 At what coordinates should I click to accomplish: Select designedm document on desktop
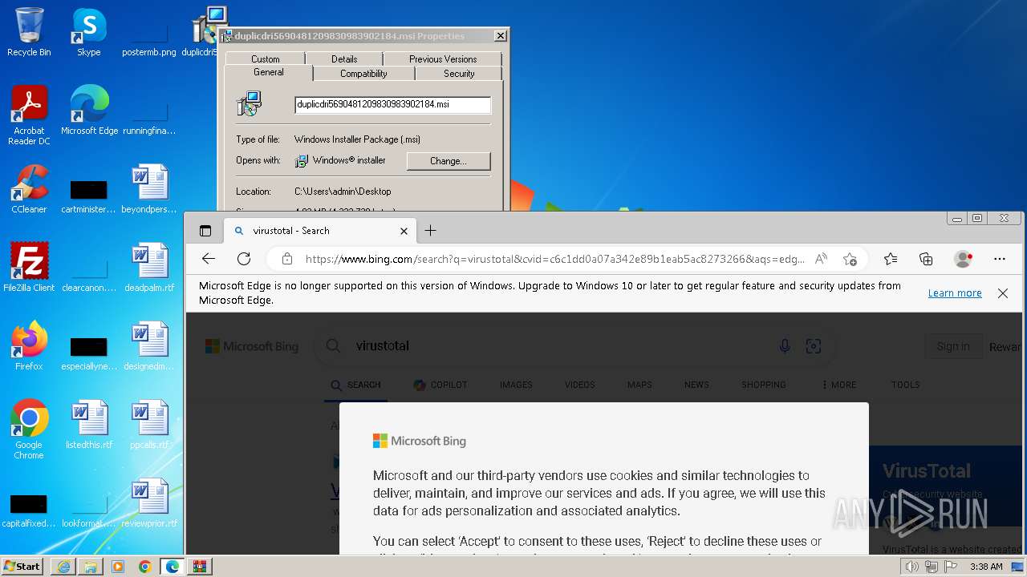click(x=149, y=346)
